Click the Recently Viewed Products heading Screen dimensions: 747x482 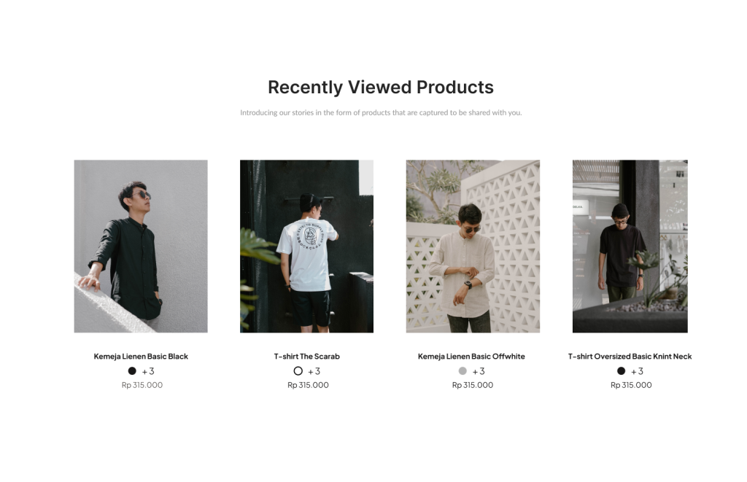tap(381, 88)
